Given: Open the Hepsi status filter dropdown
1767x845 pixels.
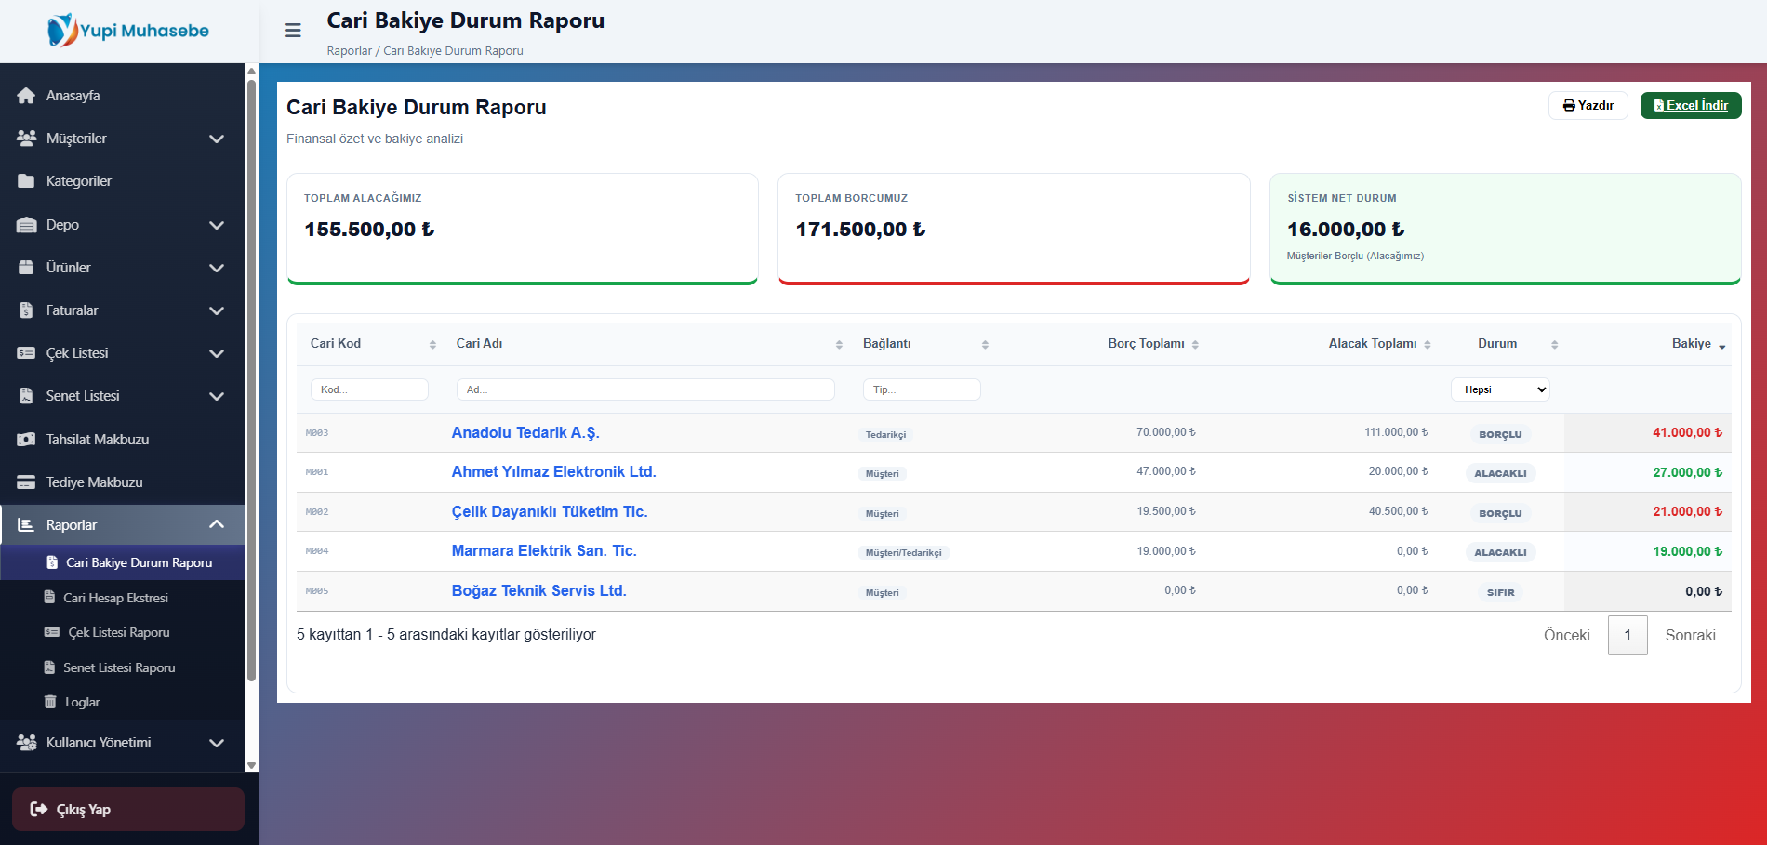Looking at the screenshot, I should click(1500, 389).
